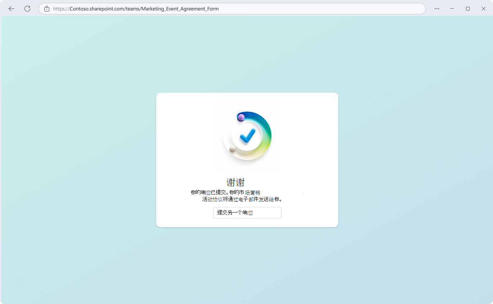Reload the page with refresh icon
The image size is (493, 304).
(x=27, y=9)
